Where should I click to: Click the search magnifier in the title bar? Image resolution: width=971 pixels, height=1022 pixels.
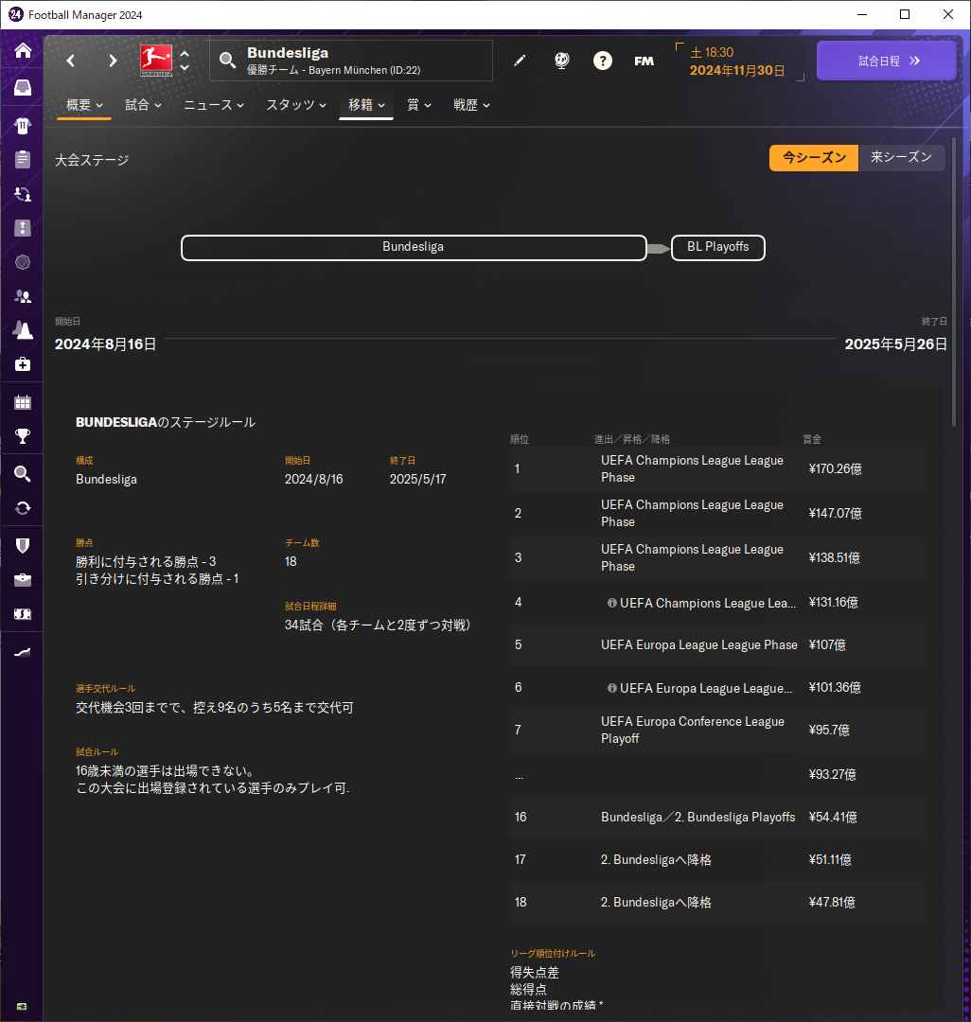[x=227, y=61]
